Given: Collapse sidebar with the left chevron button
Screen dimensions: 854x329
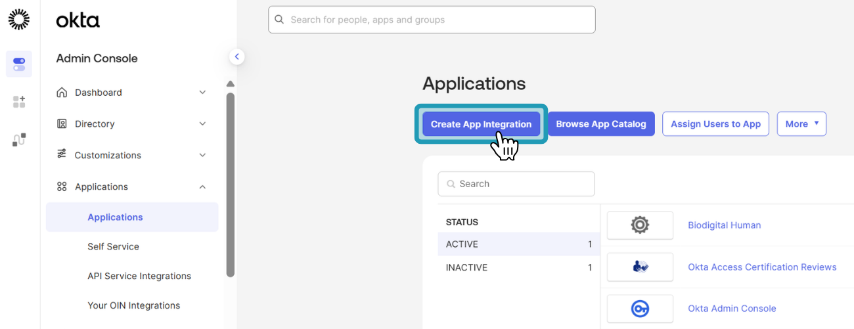Looking at the screenshot, I should tap(237, 57).
